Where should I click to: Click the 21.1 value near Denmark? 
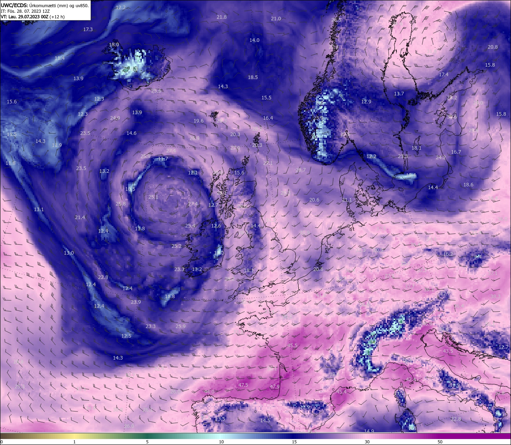pyautogui.click(x=347, y=200)
